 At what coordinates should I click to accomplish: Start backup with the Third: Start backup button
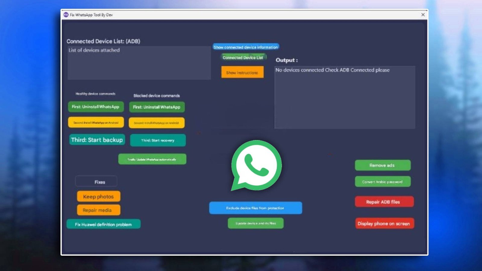click(x=97, y=140)
